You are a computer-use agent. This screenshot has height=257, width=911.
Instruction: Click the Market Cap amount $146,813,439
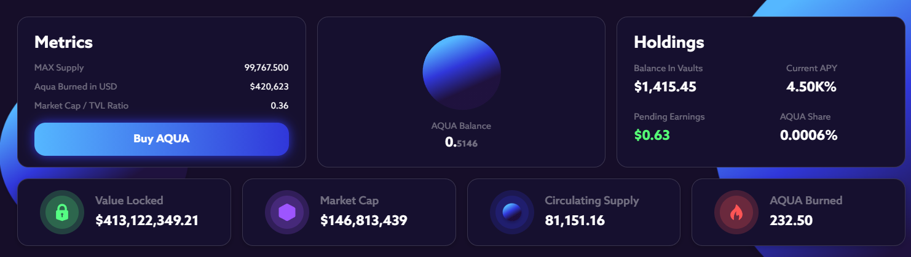[x=364, y=220]
